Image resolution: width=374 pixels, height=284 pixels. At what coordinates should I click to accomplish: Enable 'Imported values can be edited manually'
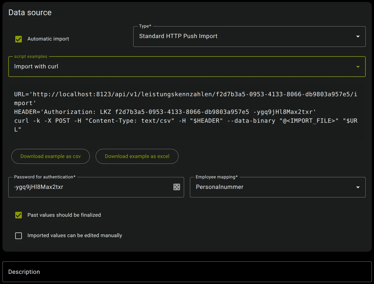18,235
